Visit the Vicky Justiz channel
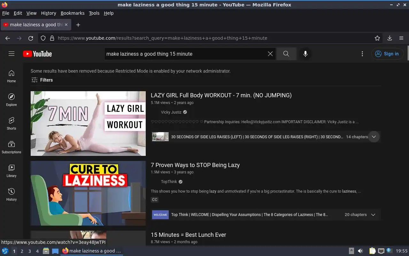The width and height of the screenshot is (409, 256). (171, 112)
